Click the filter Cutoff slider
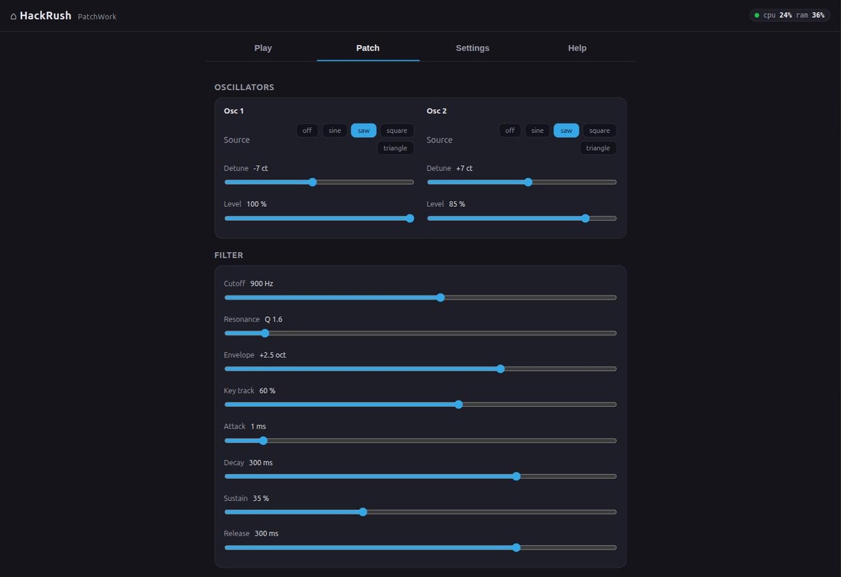841x577 pixels. click(x=420, y=297)
